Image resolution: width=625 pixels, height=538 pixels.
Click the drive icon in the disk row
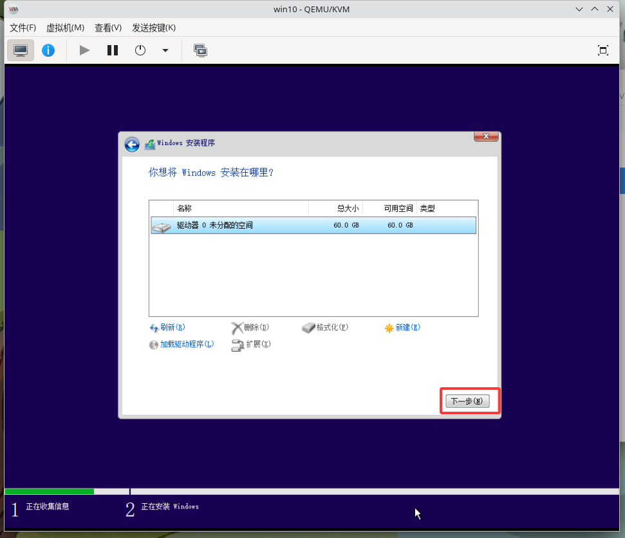tap(162, 227)
